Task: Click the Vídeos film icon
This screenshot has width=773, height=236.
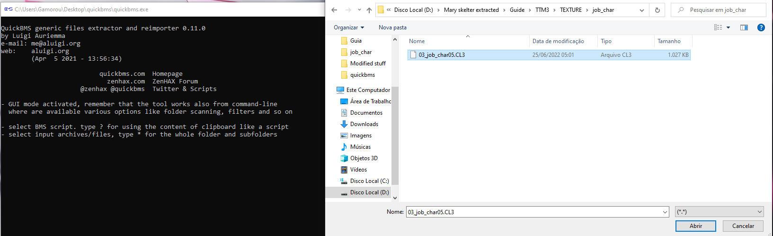Action: (x=344, y=170)
